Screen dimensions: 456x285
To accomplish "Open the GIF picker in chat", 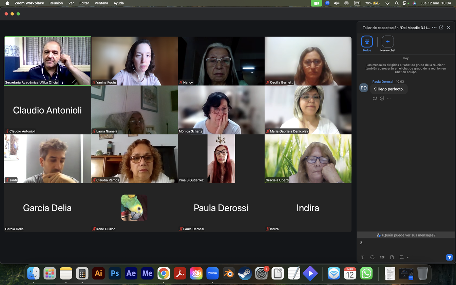I will click(x=382, y=258).
